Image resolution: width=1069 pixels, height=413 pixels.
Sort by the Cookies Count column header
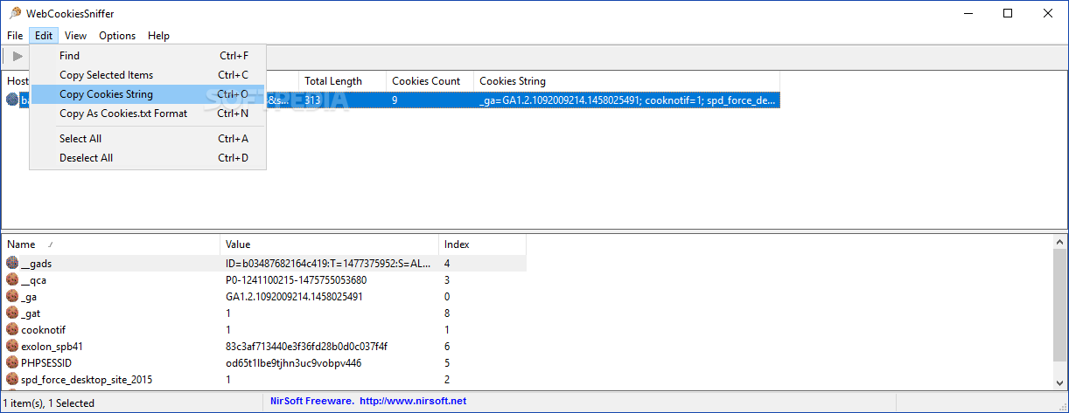tap(426, 81)
